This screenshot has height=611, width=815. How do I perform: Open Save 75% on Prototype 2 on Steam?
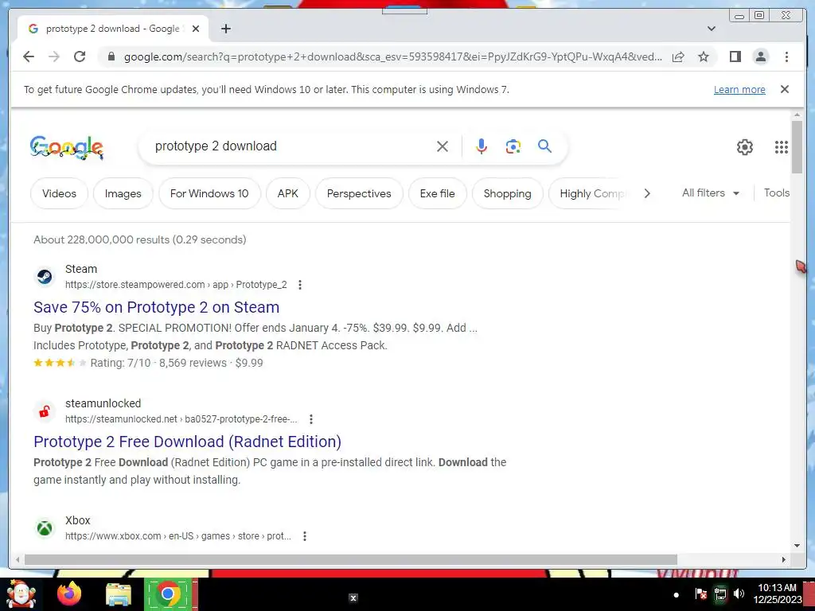click(x=157, y=307)
